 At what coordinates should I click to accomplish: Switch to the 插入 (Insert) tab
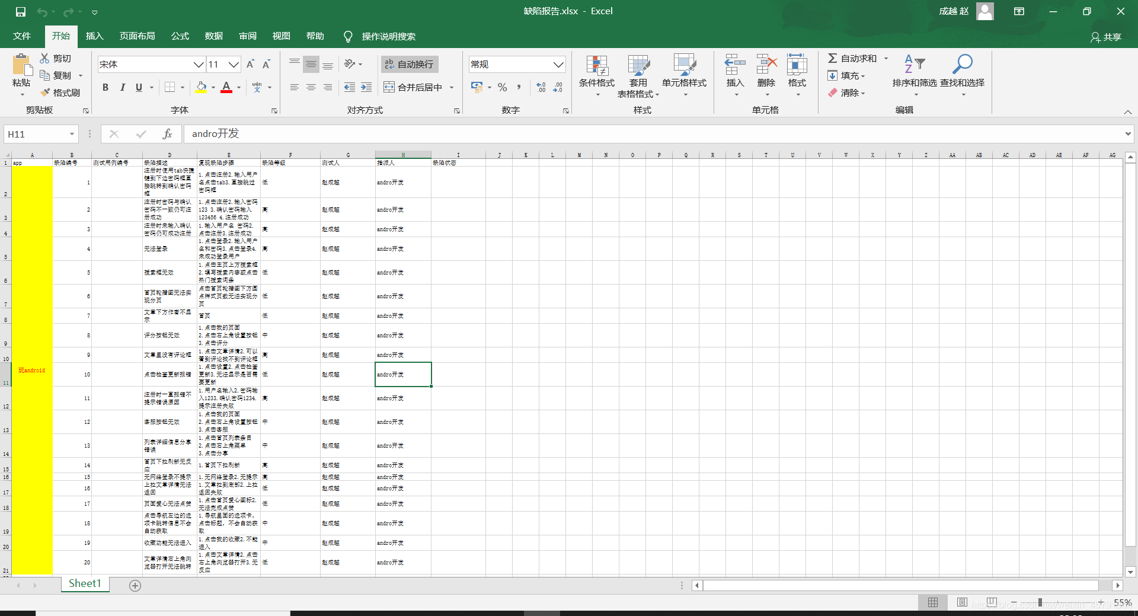point(95,36)
